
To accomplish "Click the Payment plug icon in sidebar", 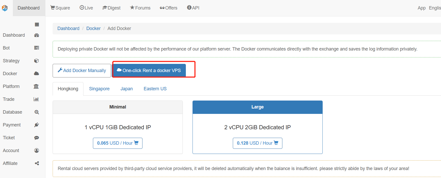I will click(37, 125).
